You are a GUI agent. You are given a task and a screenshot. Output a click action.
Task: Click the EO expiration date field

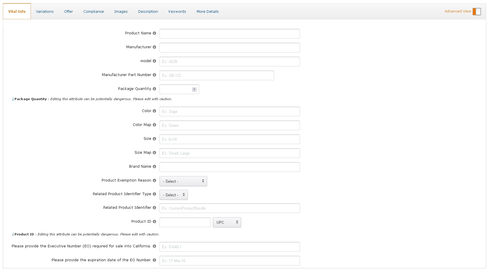tap(230, 261)
